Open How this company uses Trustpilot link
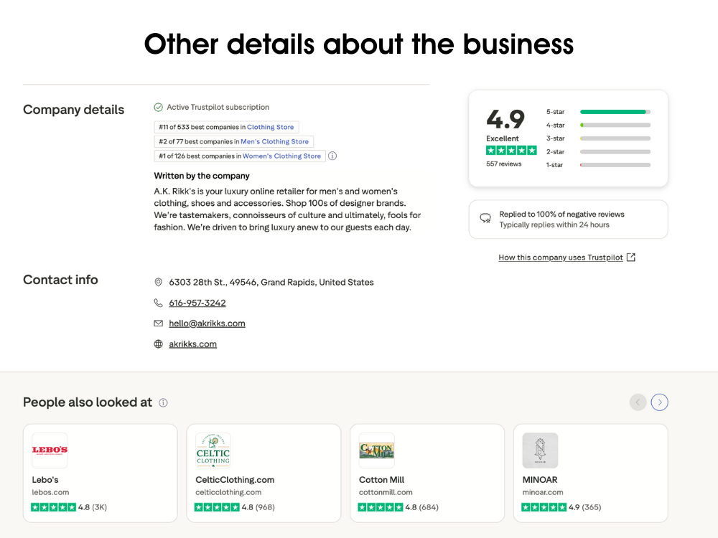 pyautogui.click(x=561, y=257)
